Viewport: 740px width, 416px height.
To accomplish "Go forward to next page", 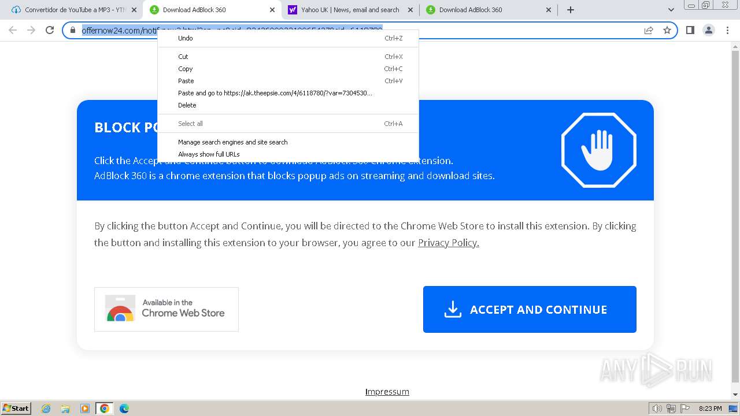I will (x=31, y=30).
